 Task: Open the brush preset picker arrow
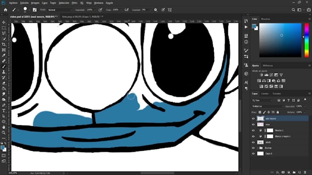coord(29,10)
